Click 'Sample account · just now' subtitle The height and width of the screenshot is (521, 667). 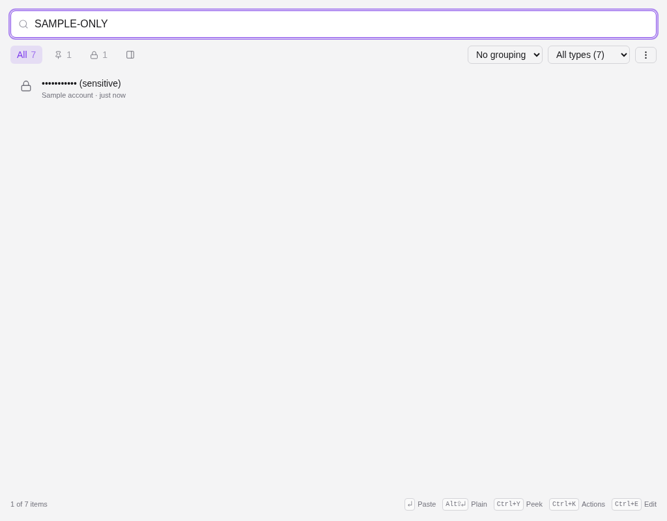click(84, 95)
